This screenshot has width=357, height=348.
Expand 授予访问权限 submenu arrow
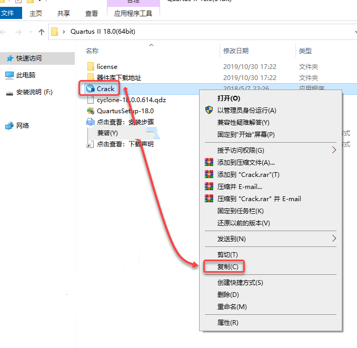334,150
